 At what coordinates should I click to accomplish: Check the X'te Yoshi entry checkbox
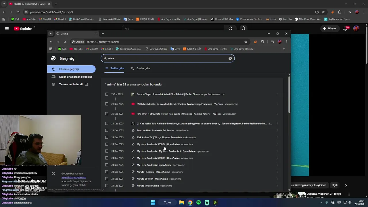point(107,124)
